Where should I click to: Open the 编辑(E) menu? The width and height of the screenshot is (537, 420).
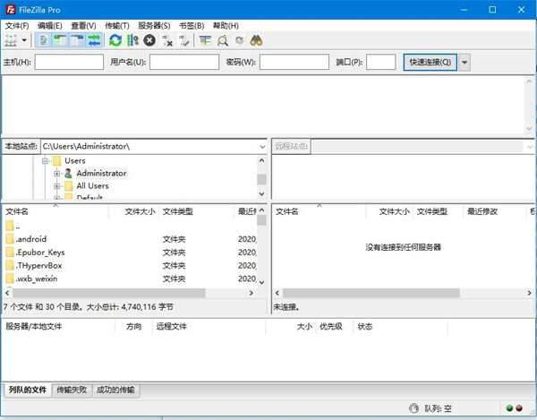[50, 26]
